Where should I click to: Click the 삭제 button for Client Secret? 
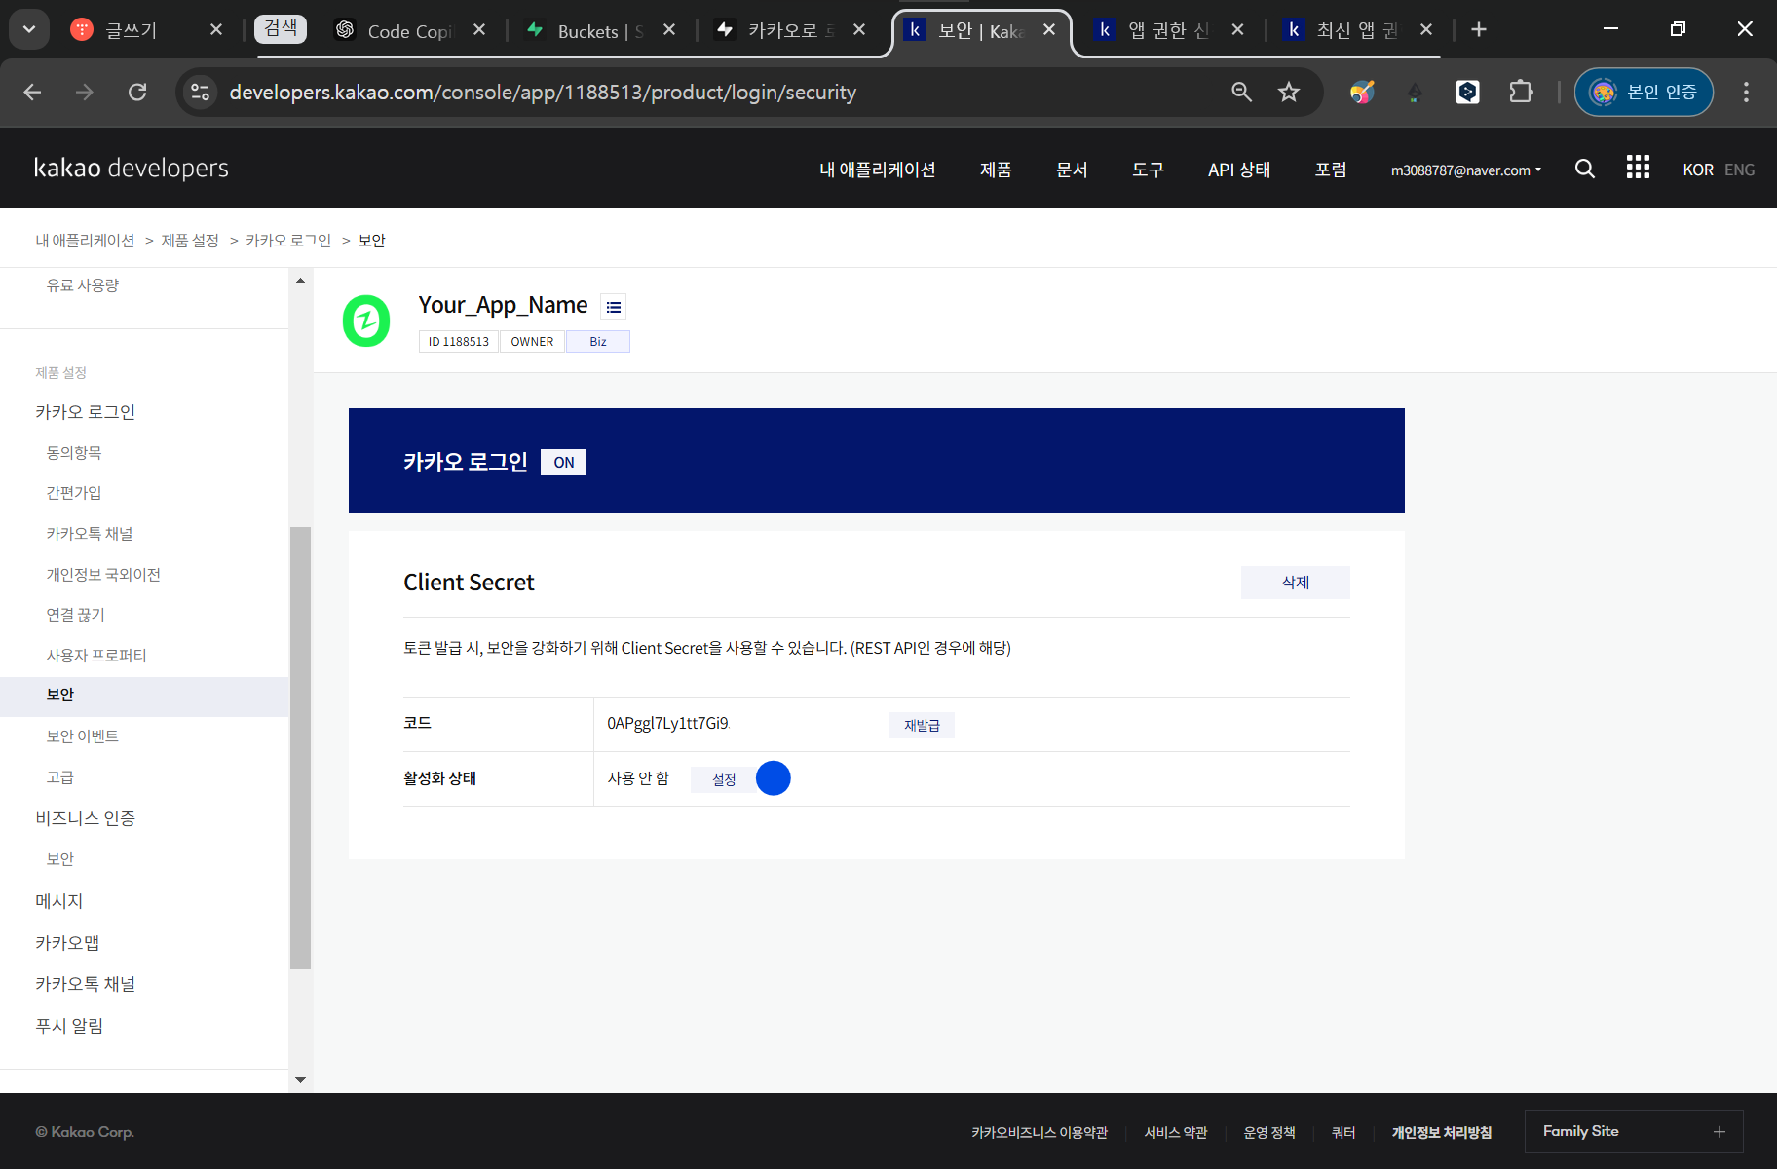point(1296,582)
